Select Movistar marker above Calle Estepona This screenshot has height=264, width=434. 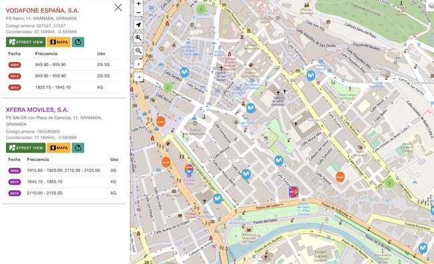pos(278,161)
